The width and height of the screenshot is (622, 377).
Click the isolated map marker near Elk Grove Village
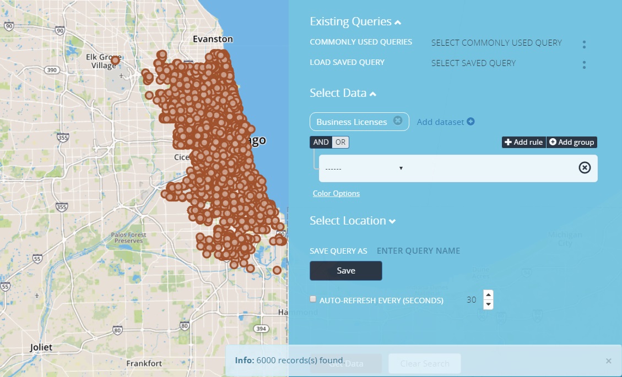(x=115, y=60)
